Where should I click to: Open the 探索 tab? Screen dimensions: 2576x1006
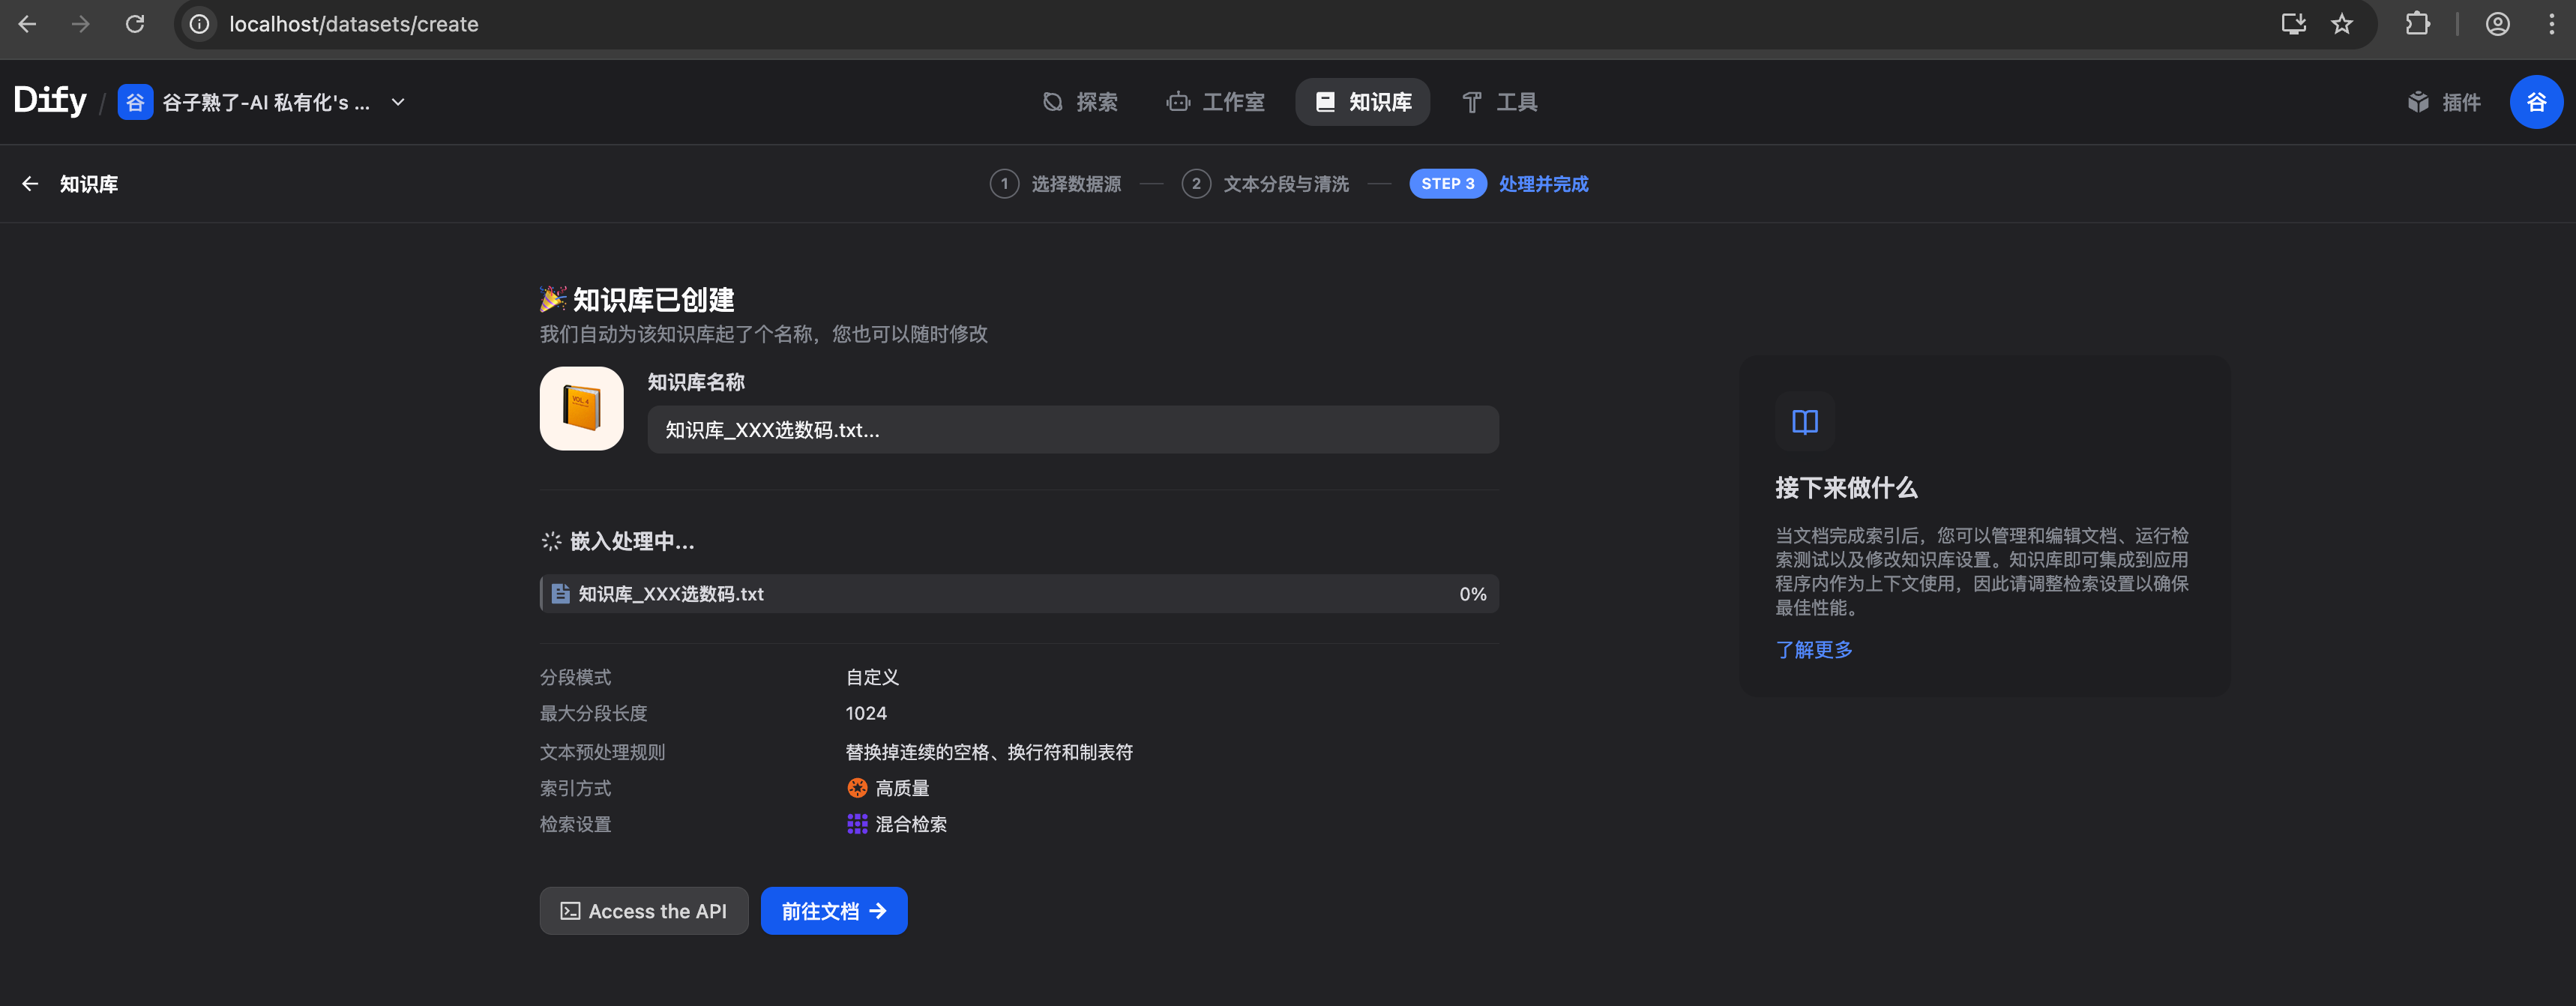tap(1080, 102)
